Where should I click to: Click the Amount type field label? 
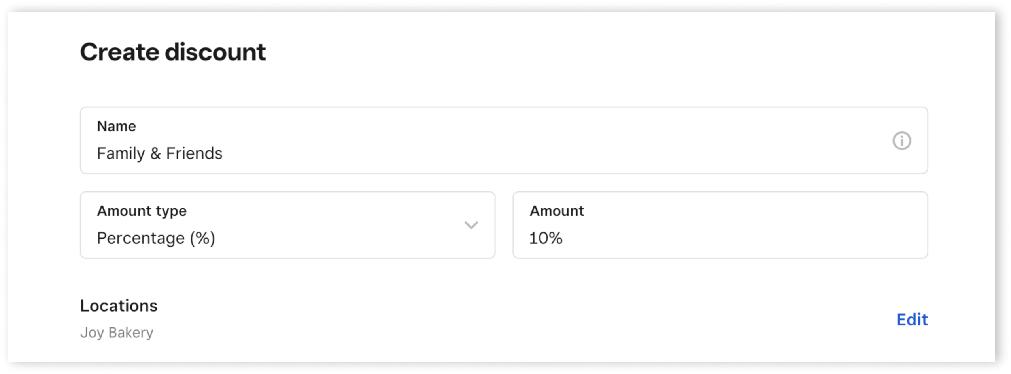tap(142, 210)
